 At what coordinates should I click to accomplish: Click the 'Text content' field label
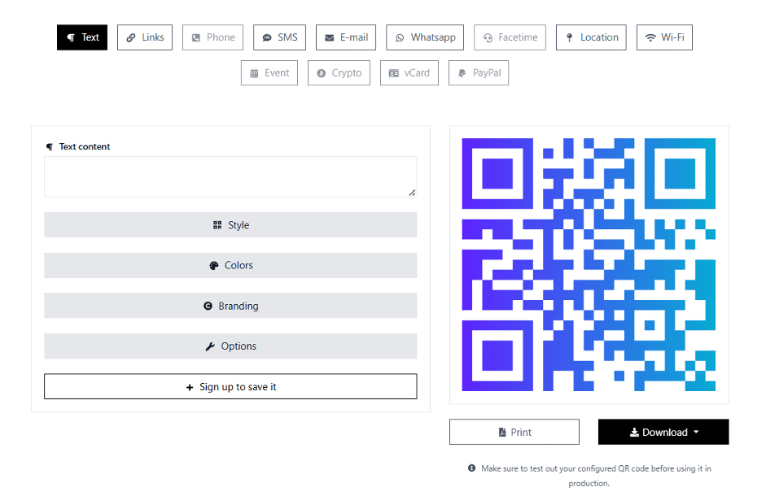85,146
